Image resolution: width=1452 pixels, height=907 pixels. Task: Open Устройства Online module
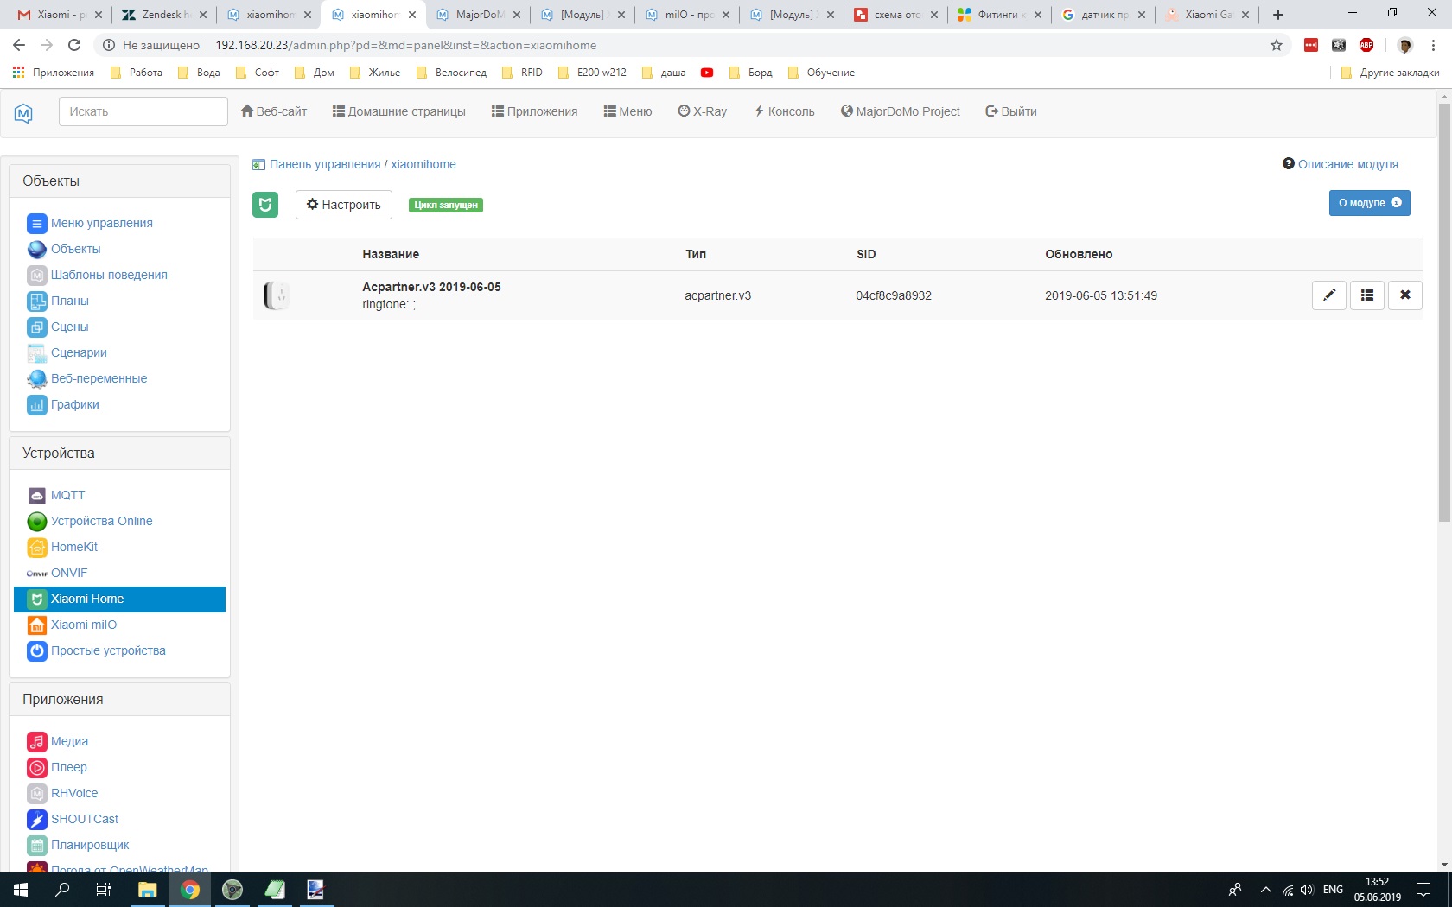coord(101,521)
